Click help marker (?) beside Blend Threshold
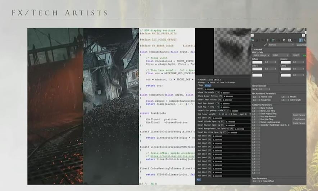 pos(217,93)
